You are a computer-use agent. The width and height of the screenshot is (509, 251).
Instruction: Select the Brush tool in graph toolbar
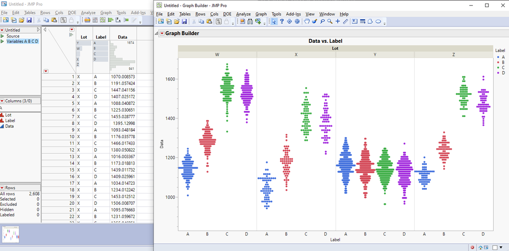click(x=314, y=21)
